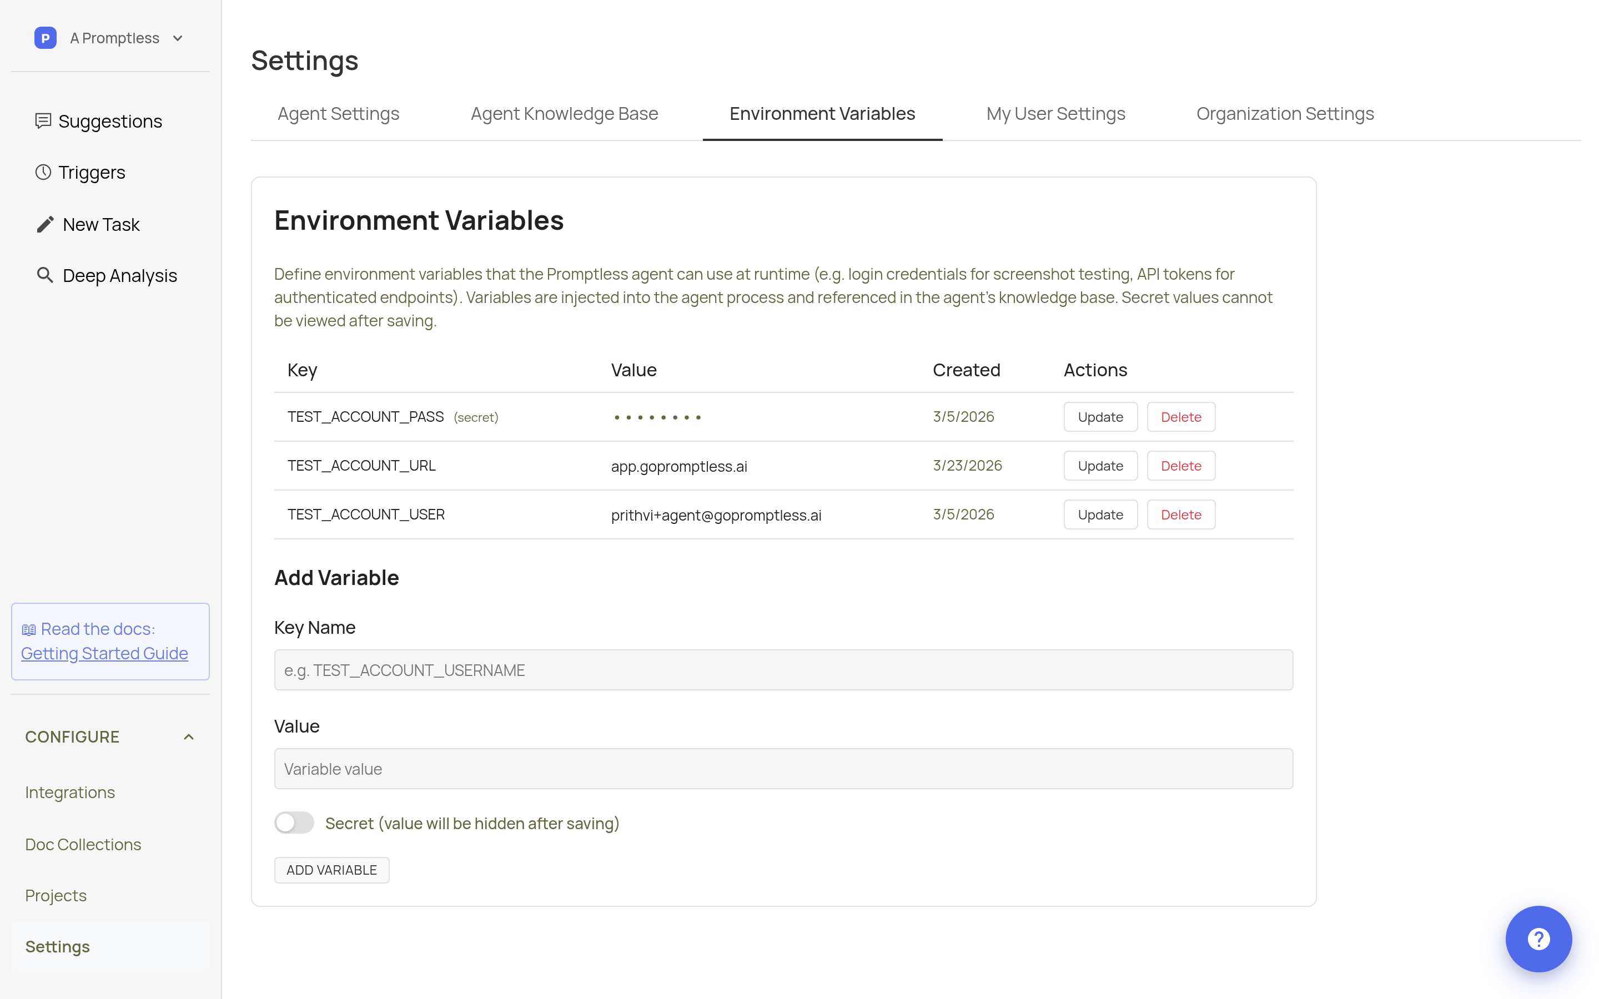
Task: Delete the TEST_ACCOUNT_PASS variable
Action: click(x=1181, y=416)
